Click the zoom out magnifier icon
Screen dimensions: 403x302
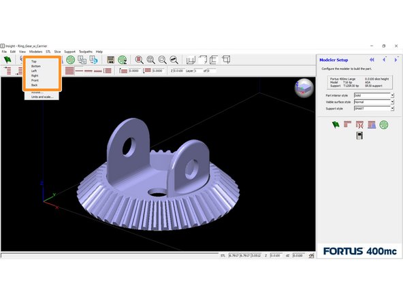coord(162,60)
